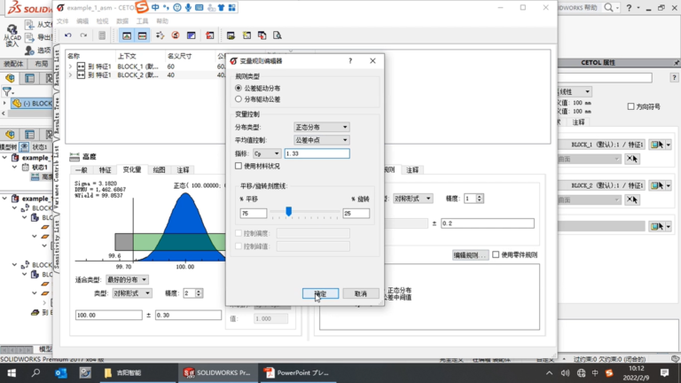Click the Sogou microphone icon
Viewport: 681px width, 383px height.
[x=188, y=7]
